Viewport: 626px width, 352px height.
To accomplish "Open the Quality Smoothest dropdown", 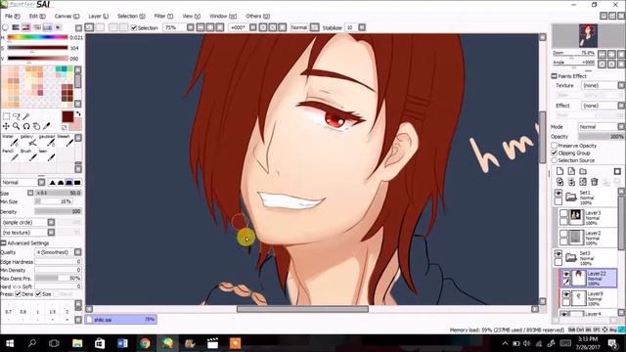I will coord(58,252).
